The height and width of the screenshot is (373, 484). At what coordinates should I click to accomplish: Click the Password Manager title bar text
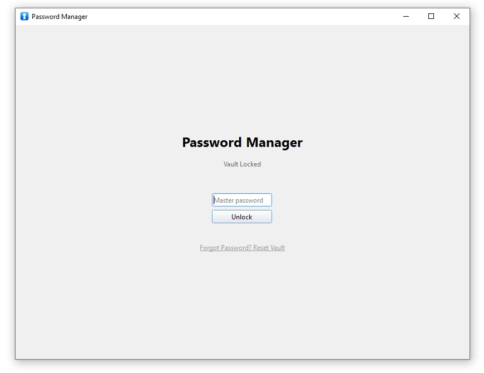60,17
